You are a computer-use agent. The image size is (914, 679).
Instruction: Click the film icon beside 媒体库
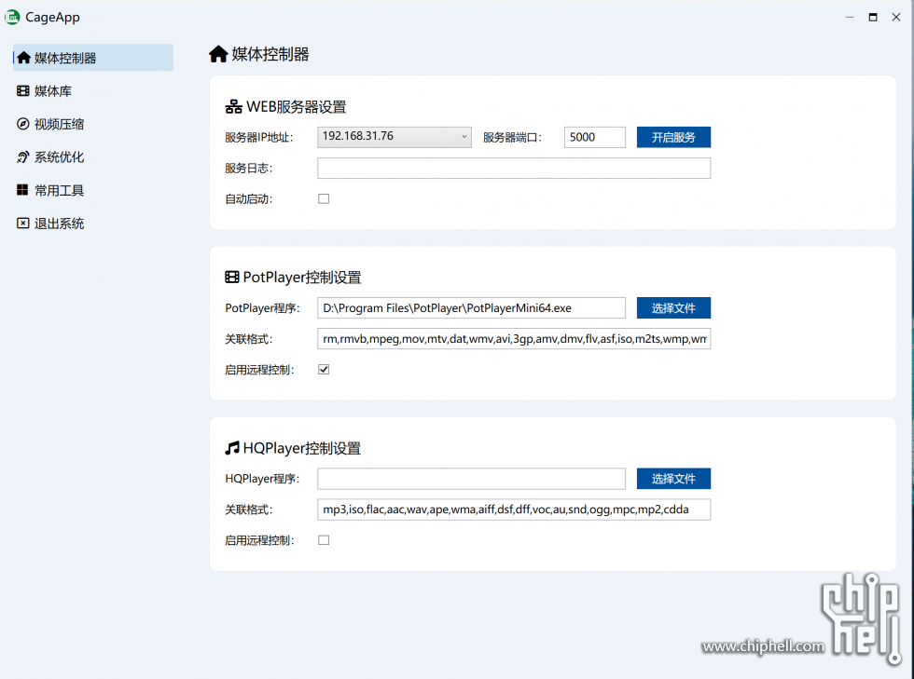pyautogui.click(x=22, y=91)
